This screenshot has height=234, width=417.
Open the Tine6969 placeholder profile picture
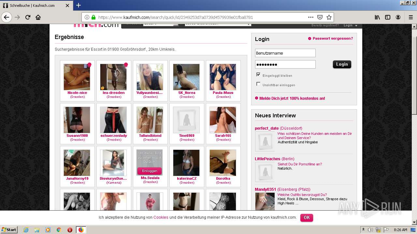pos(186,120)
